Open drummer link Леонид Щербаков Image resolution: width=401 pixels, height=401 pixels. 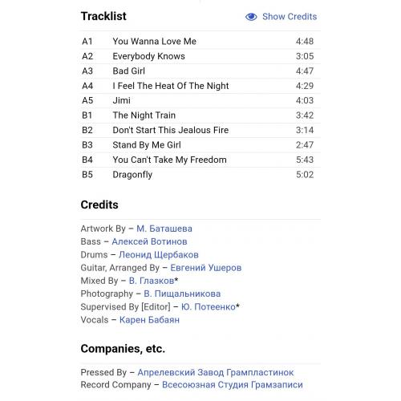pyautogui.click(x=159, y=255)
